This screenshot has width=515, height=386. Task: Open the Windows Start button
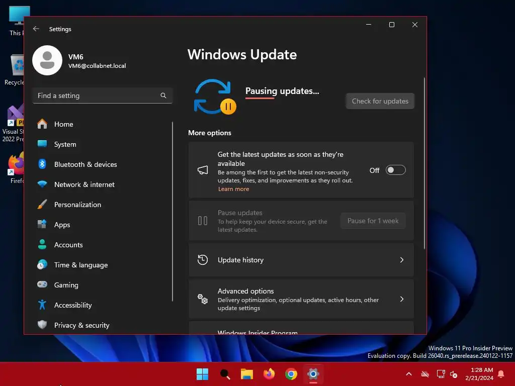tap(202, 374)
